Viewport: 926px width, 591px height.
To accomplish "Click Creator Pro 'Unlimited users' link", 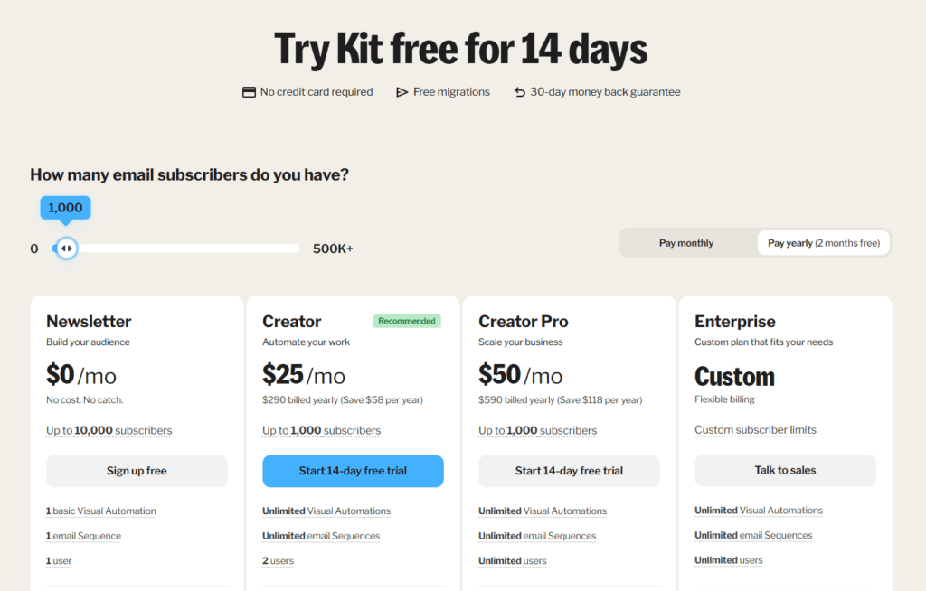I will click(x=513, y=561).
